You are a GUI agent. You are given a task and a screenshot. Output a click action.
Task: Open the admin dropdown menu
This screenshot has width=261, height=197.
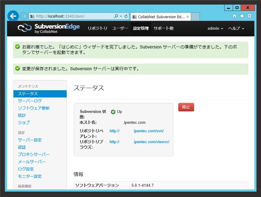coord(215,28)
